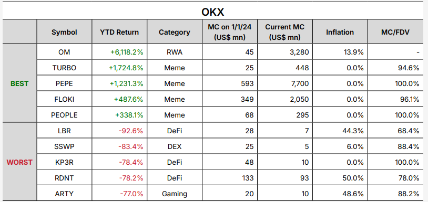Click the Symbol column header
This screenshot has height=202, width=428.
(65, 32)
